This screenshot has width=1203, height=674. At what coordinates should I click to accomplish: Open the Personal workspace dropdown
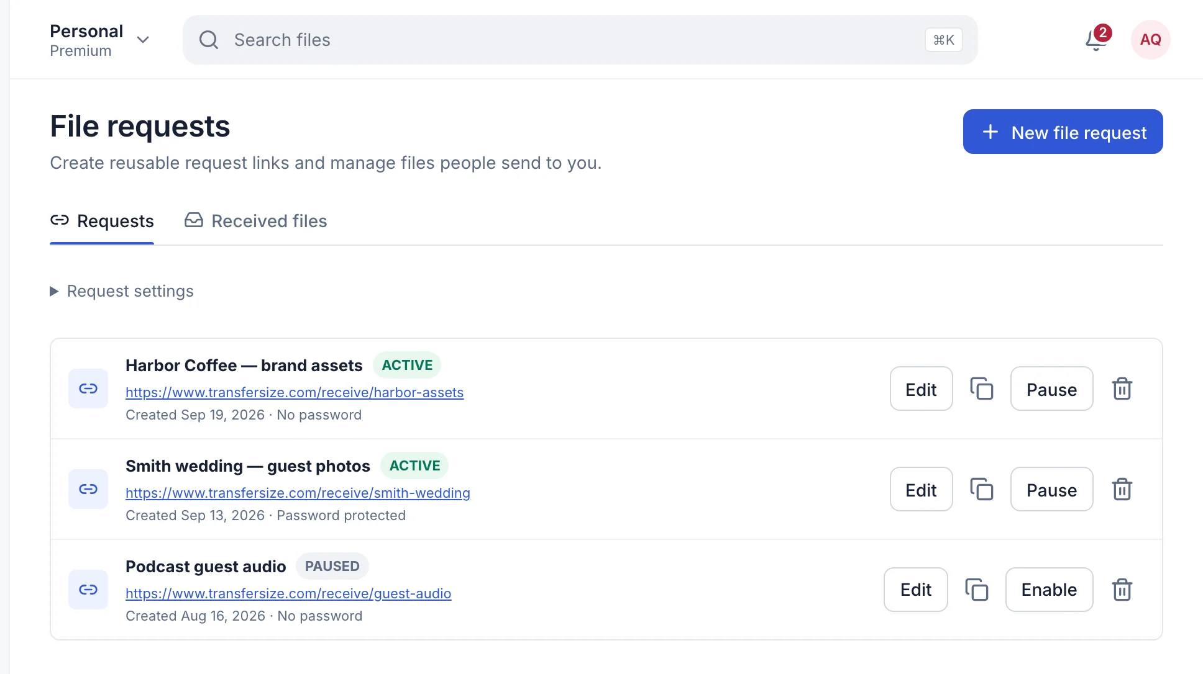(100, 40)
